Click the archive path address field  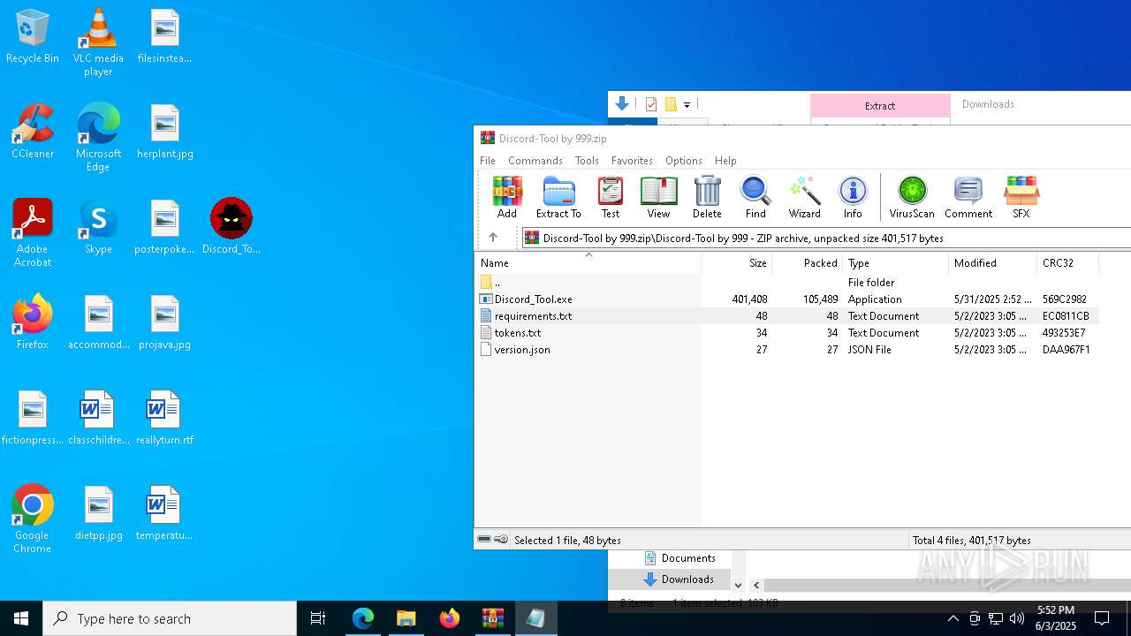(x=826, y=238)
